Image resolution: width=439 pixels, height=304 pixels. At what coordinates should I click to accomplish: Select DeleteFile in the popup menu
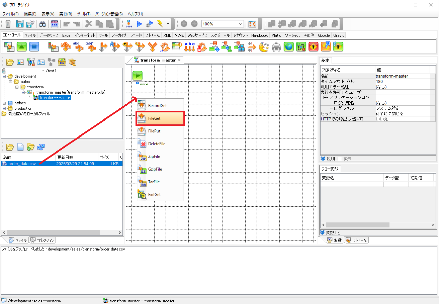tap(160, 144)
